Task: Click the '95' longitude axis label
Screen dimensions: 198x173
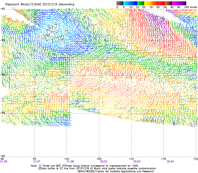Action: [35, 159]
